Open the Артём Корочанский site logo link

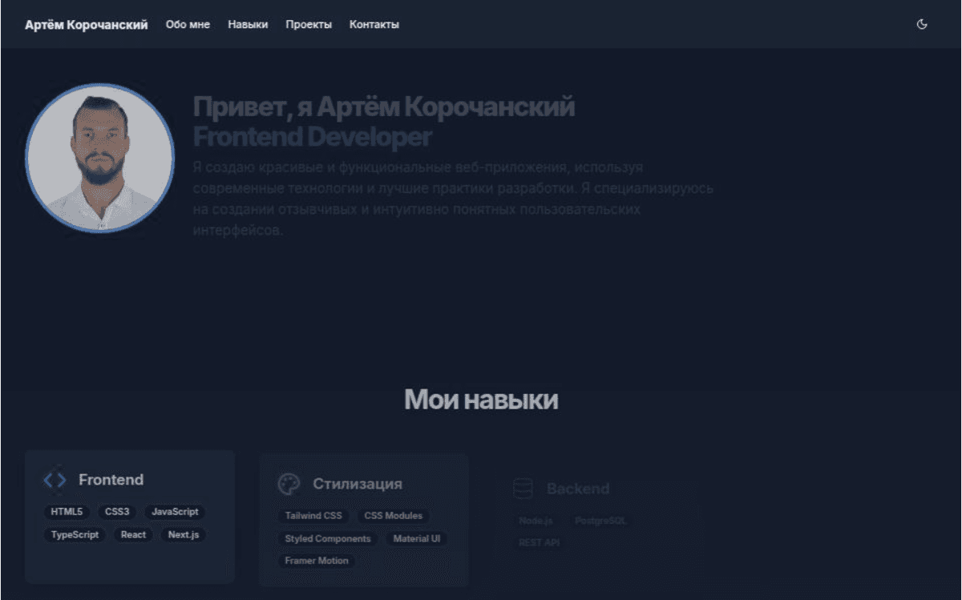[x=87, y=25]
